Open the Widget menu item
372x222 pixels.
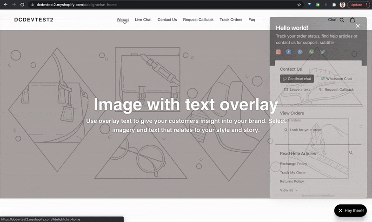(x=123, y=20)
